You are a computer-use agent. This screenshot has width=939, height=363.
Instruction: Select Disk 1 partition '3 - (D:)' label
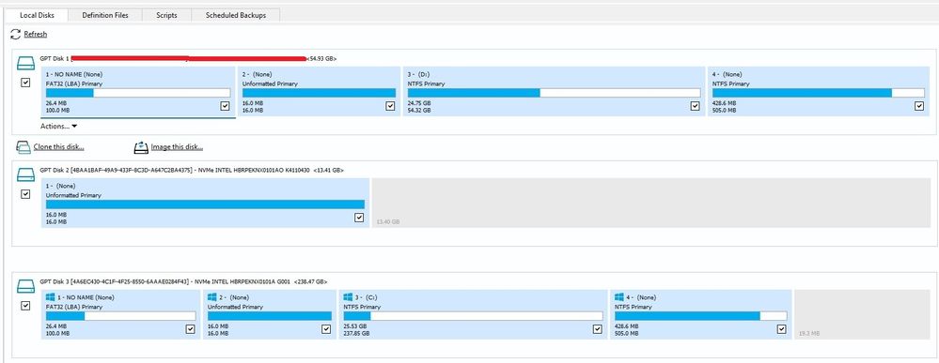(x=418, y=74)
